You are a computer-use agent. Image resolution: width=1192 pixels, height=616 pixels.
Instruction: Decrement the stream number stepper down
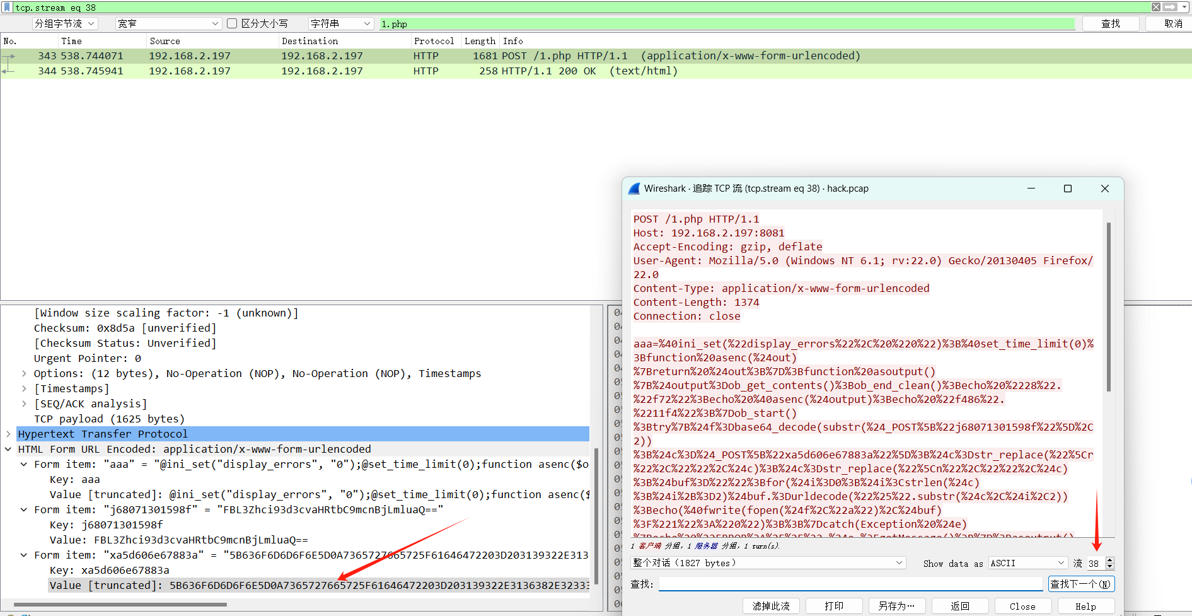tap(1110, 566)
